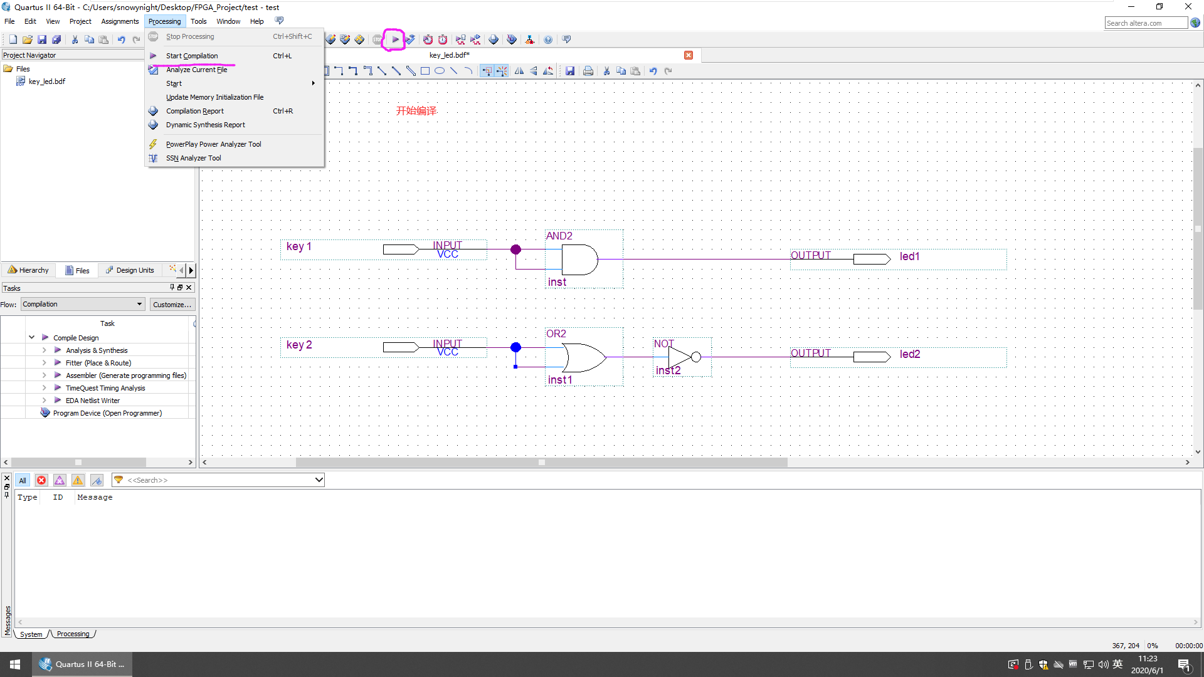
Task: Select the Processing menu tab
Action: click(x=164, y=21)
